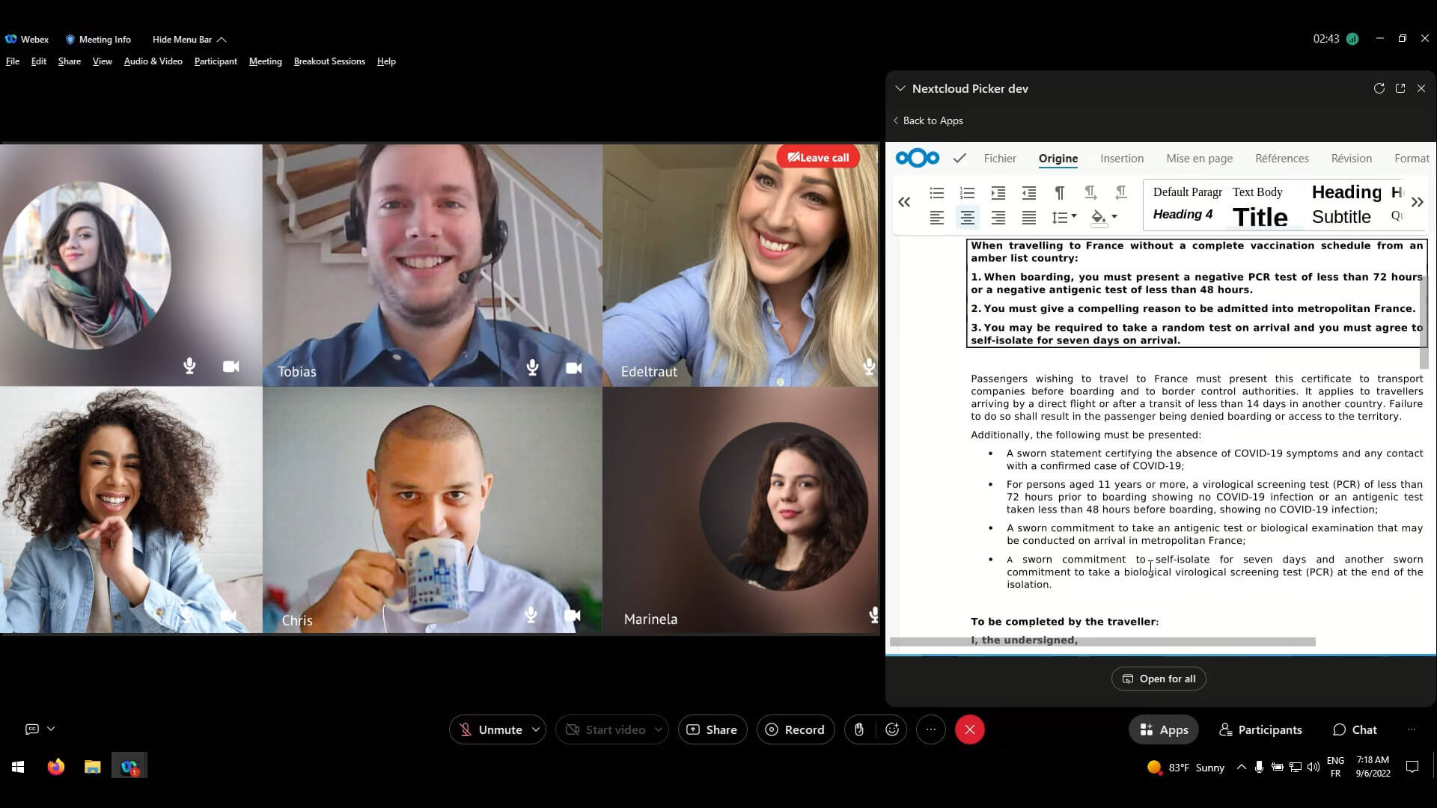Click the Open for all button

1159,679
